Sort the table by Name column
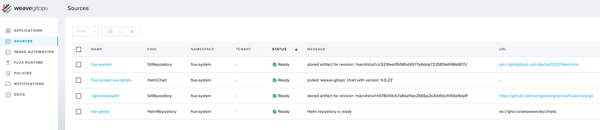Viewport: 600px width, 130px height. tap(97, 49)
